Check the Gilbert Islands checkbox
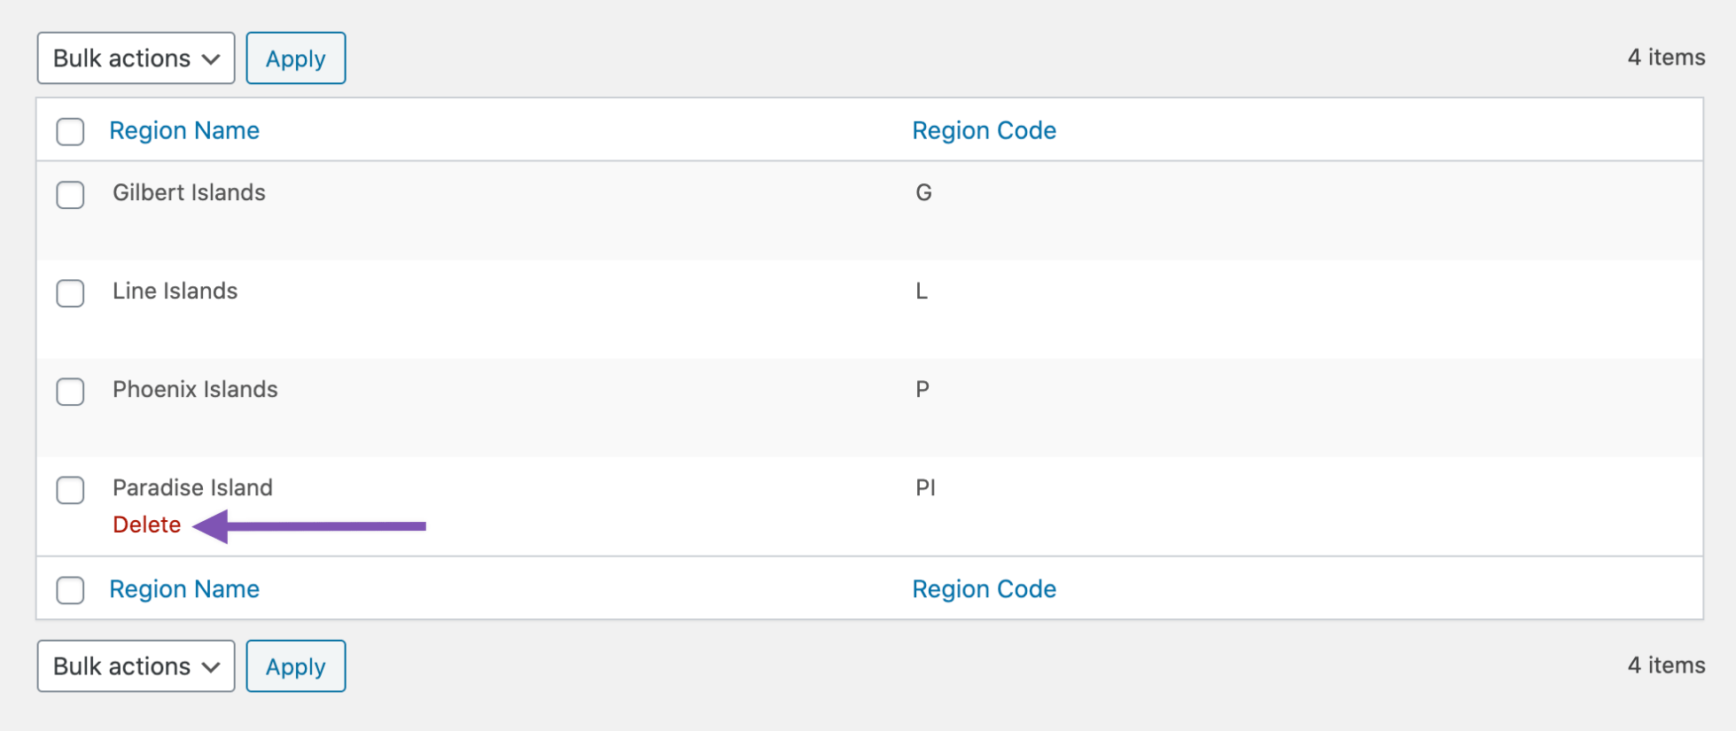 [x=70, y=195]
